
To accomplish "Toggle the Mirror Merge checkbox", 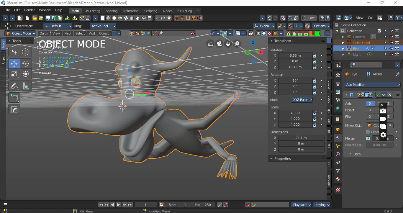I will click(368, 138).
